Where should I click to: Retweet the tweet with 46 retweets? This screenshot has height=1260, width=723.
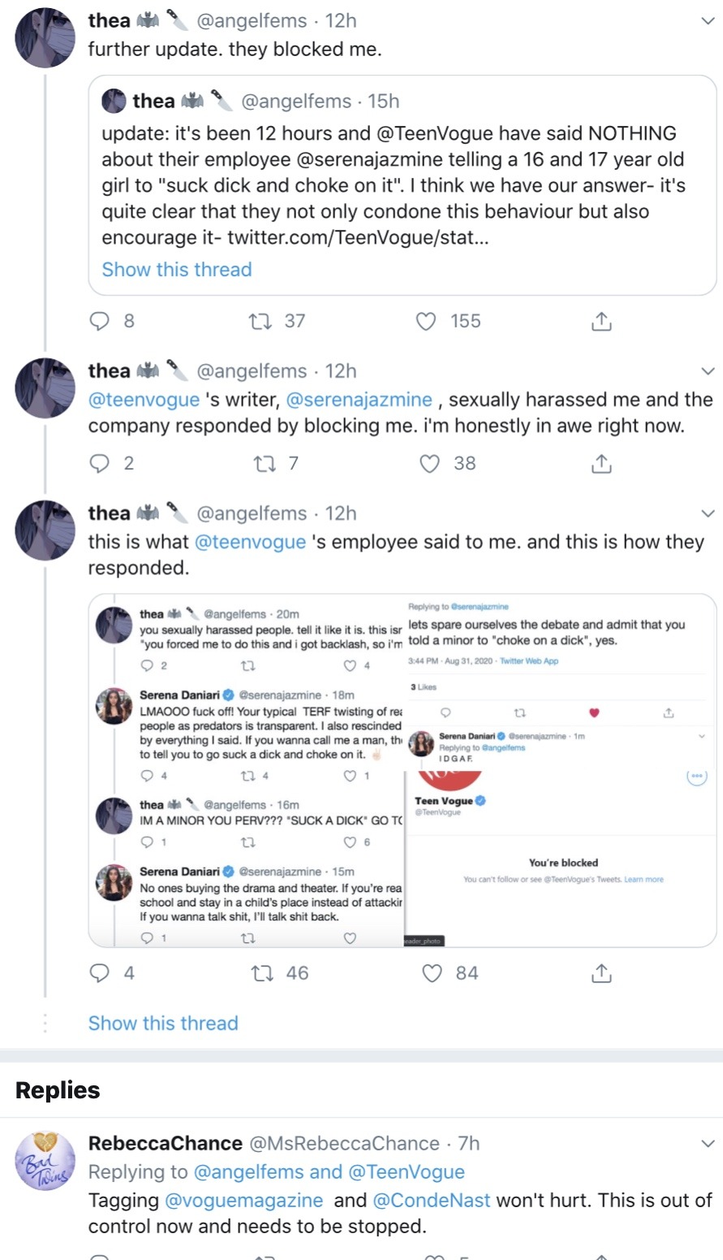pos(262,973)
